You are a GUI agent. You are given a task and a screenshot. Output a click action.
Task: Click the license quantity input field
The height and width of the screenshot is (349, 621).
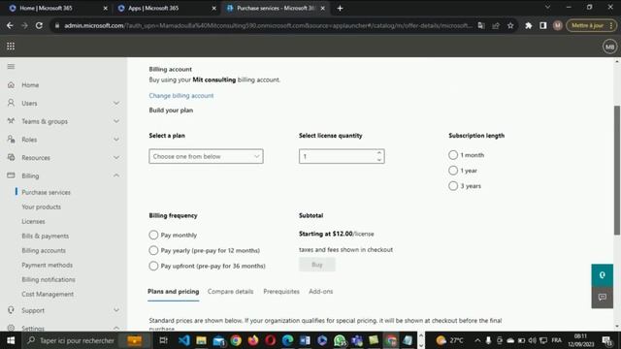(342, 156)
